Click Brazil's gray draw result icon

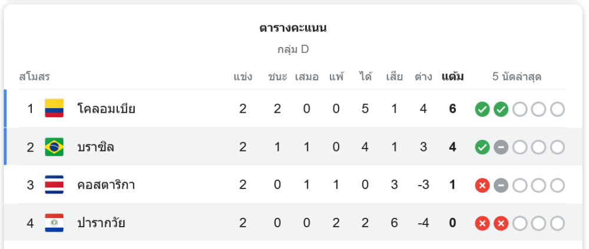(x=501, y=147)
